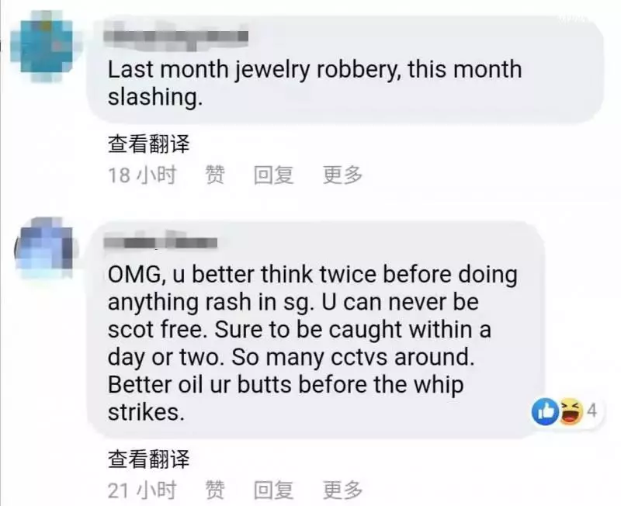Open the reaction count showing 4
The image size is (621, 506).
(x=592, y=411)
